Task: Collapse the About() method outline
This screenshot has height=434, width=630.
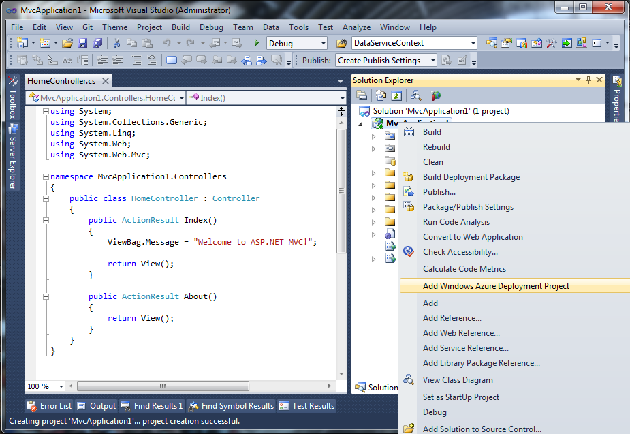Action: (46, 296)
